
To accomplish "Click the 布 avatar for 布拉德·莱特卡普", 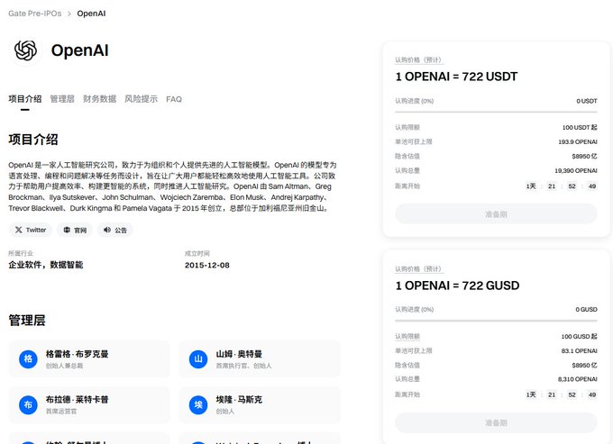I will [x=28, y=404].
